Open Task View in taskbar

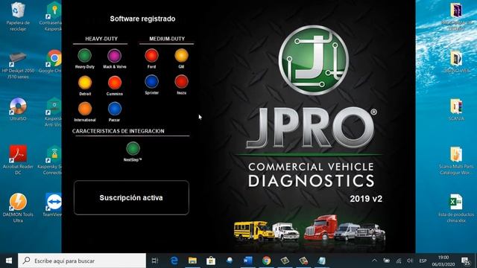point(155,261)
